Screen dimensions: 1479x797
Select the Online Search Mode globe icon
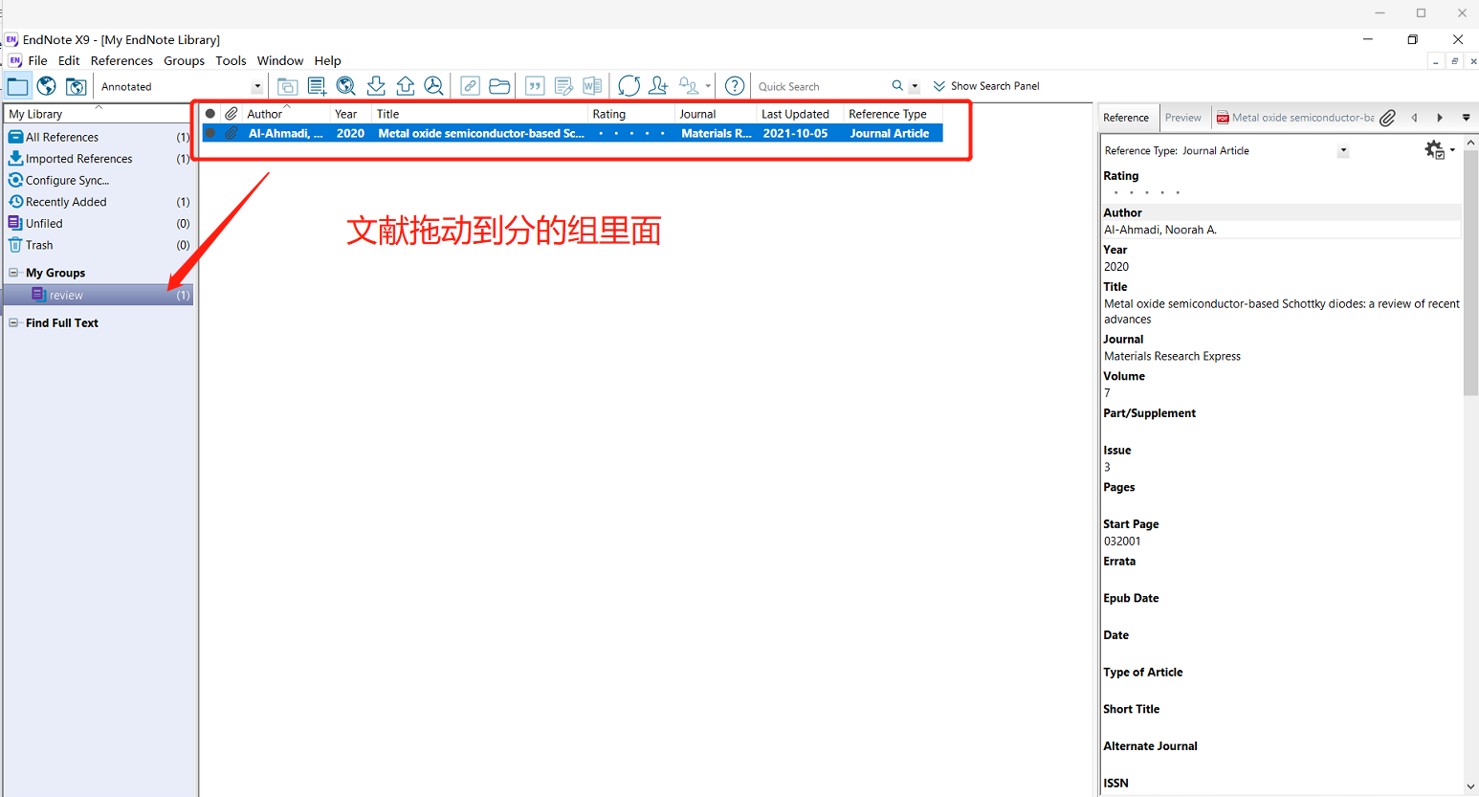click(46, 86)
